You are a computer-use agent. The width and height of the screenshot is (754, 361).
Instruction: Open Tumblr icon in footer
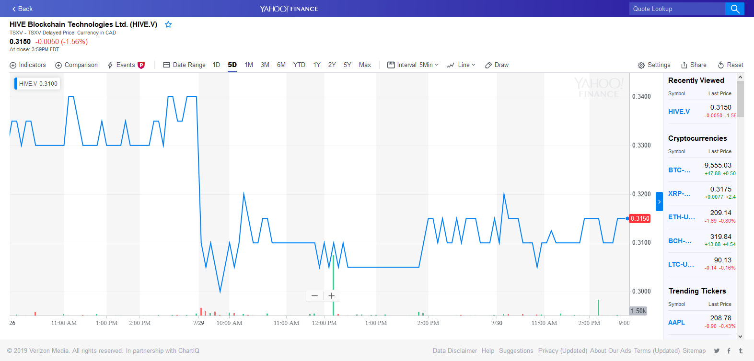click(741, 351)
